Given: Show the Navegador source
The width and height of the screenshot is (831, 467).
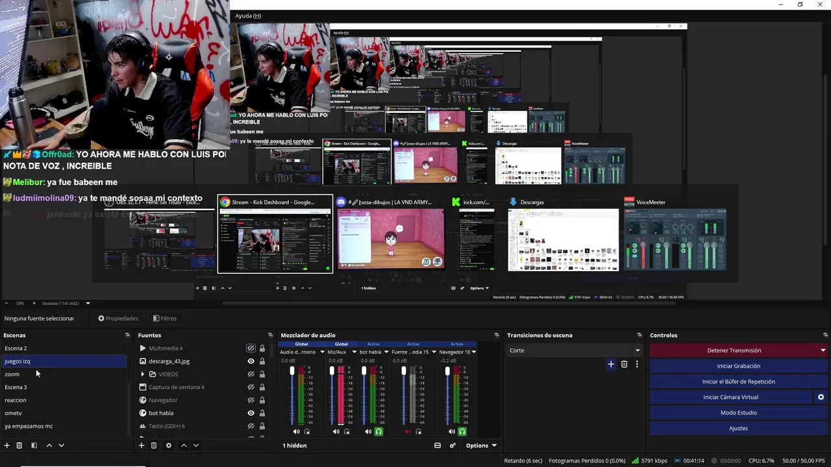Looking at the screenshot, I should pyautogui.click(x=251, y=400).
